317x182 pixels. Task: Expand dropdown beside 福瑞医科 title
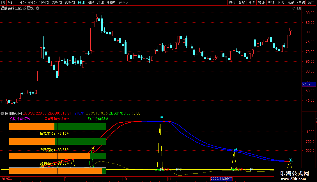(x=38, y=8)
